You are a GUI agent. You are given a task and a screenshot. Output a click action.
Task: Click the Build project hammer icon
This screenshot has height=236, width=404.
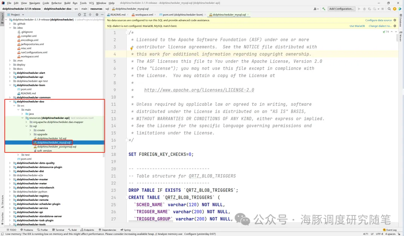(325, 9)
